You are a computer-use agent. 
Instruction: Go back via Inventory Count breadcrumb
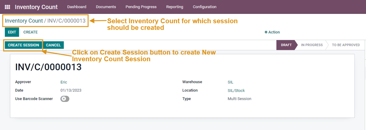[24, 21]
